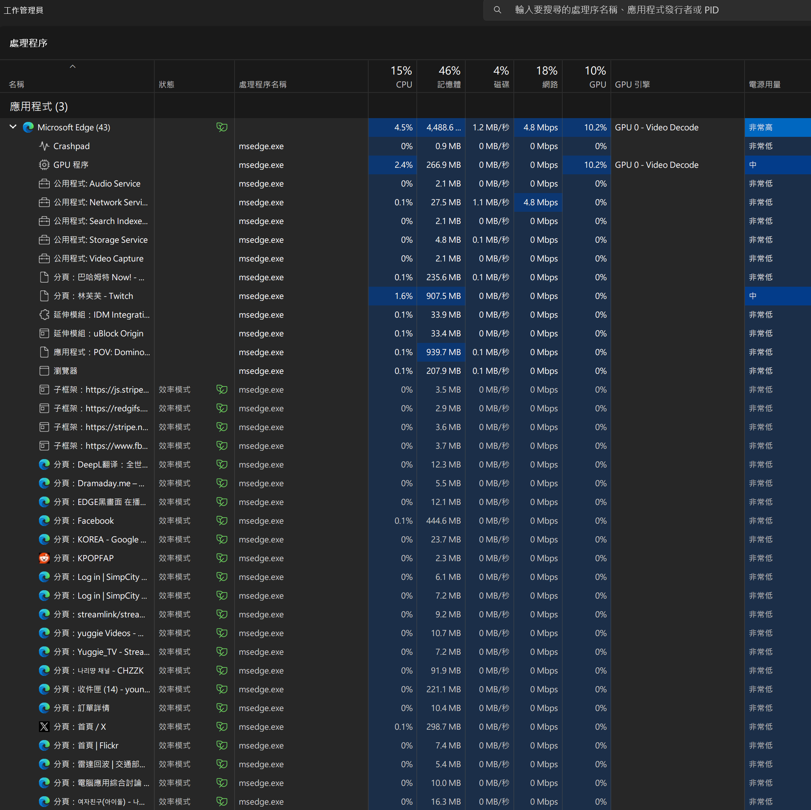Select the 公用程式: Audio Service row

(x=406, y=183)
